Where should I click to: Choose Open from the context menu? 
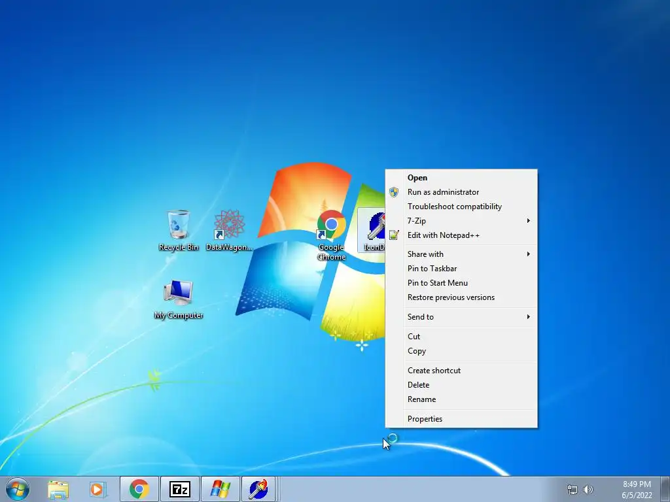pos(461,178)
